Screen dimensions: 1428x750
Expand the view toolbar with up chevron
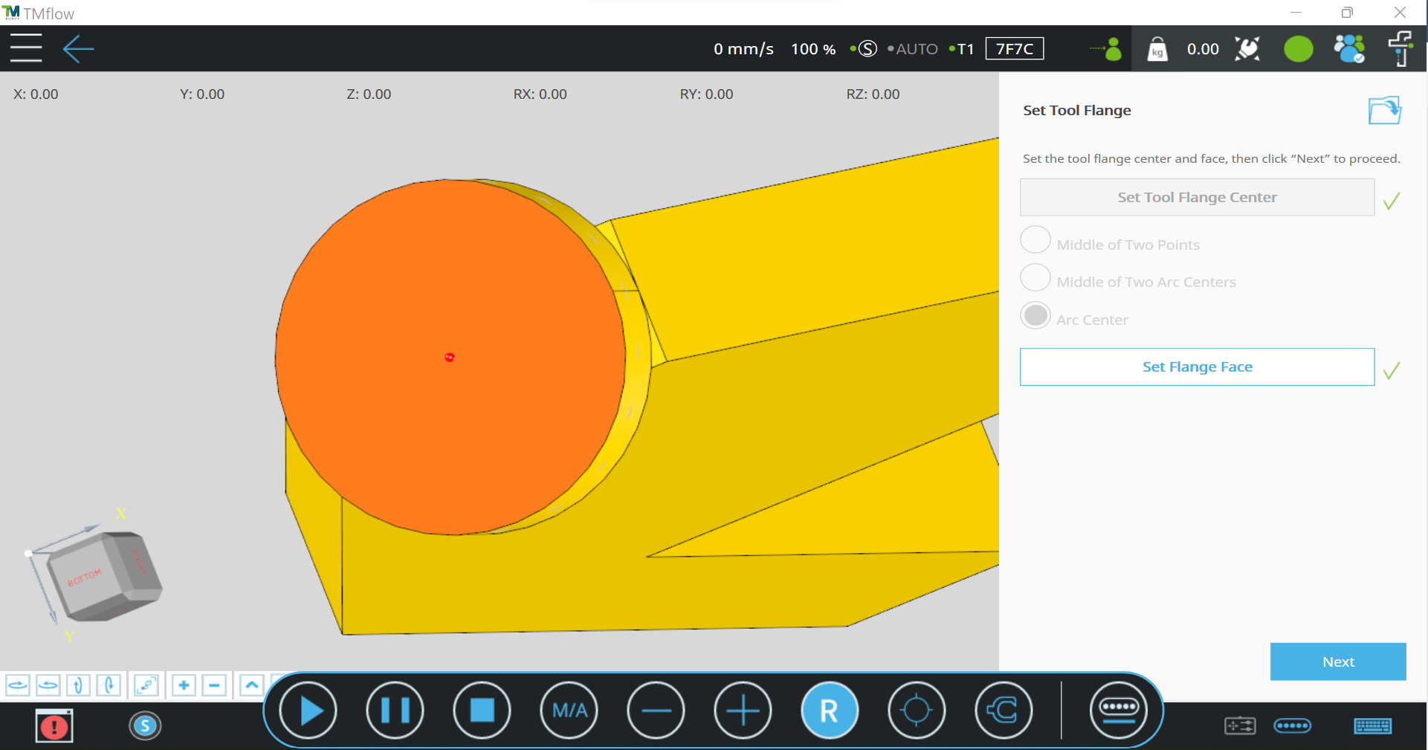[x=252, y=685]
